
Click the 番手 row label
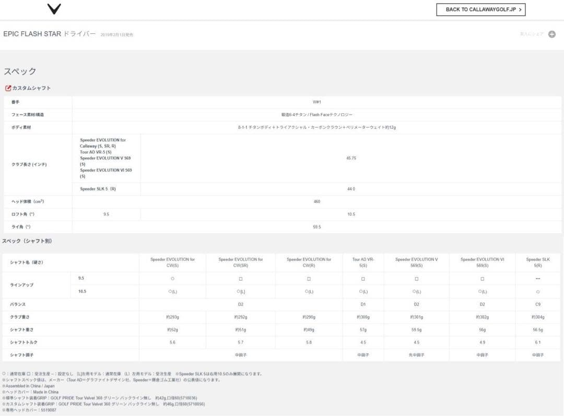pos(16,102)
